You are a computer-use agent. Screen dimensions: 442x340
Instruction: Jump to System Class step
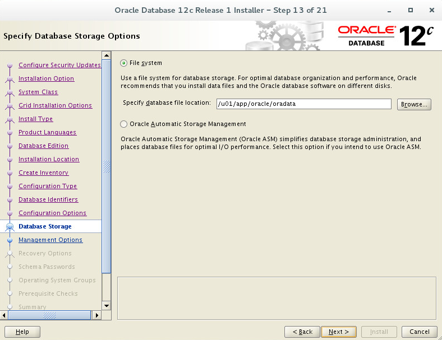pos(38,92)
